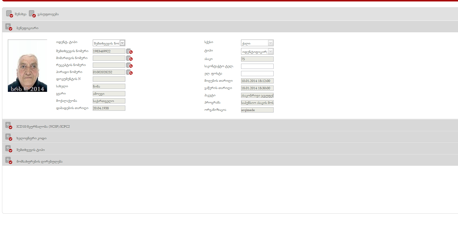Click search icon beside შემთხვევის ნომერი field
458x225 pixels.
[129, 51]
